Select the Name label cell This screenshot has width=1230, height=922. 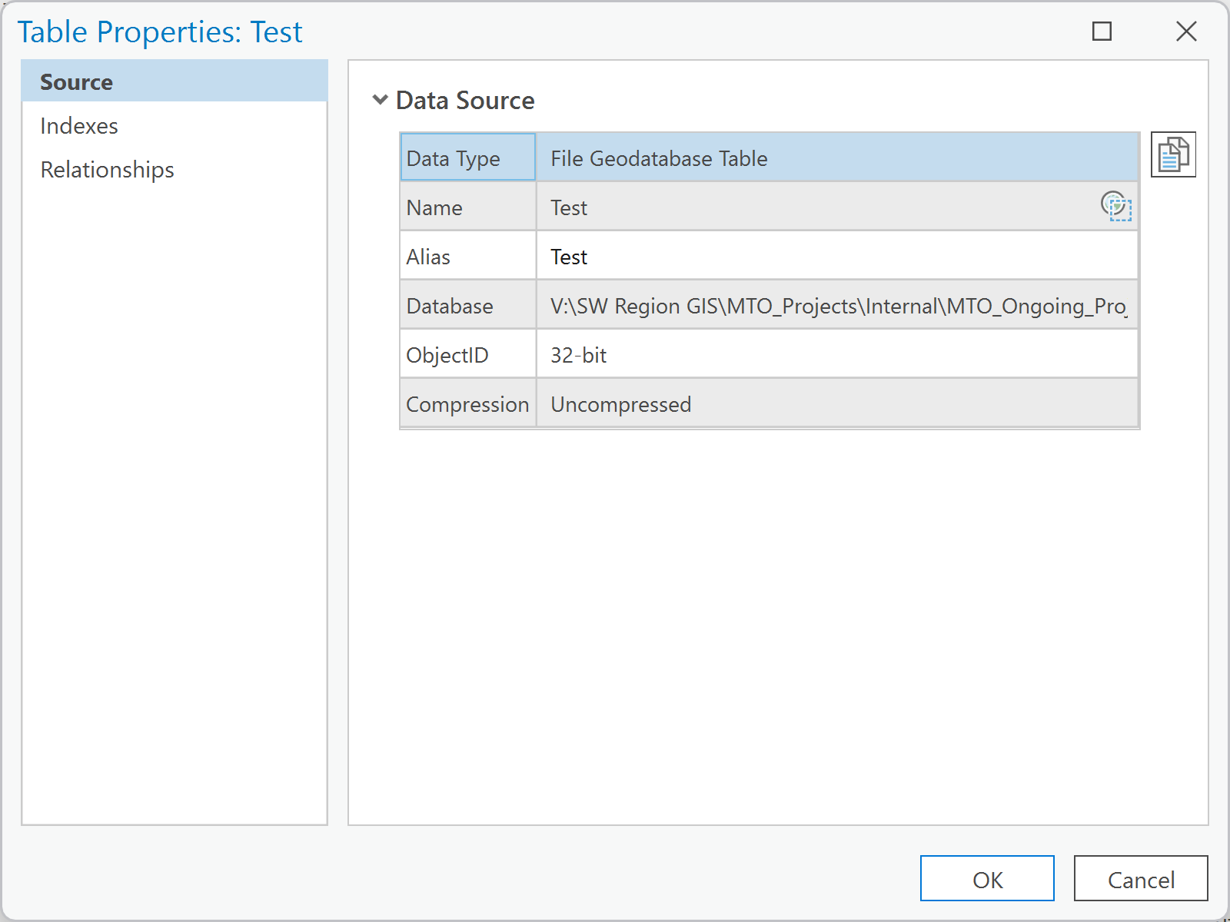point(467,207)
